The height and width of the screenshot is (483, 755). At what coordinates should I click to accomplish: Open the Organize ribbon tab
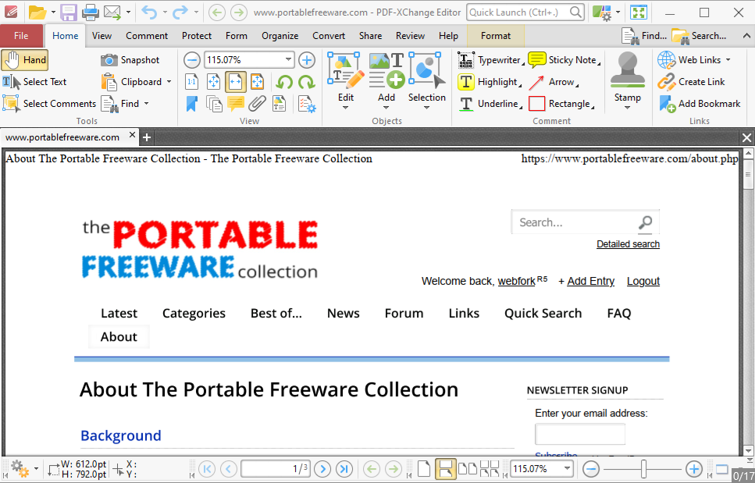coord(280,36)
